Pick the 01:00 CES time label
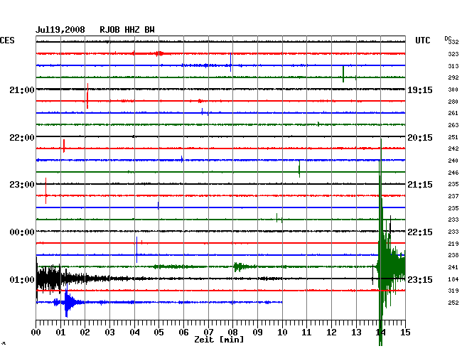Viewport: 462px width, 351px height. pyautogui.click(x=22, y=279)
